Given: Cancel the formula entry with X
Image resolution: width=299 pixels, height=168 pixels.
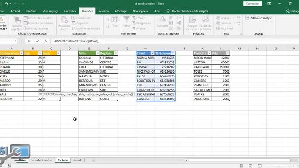Looking at the screenshot, I should pyautogui.click(x=29, y=41).
